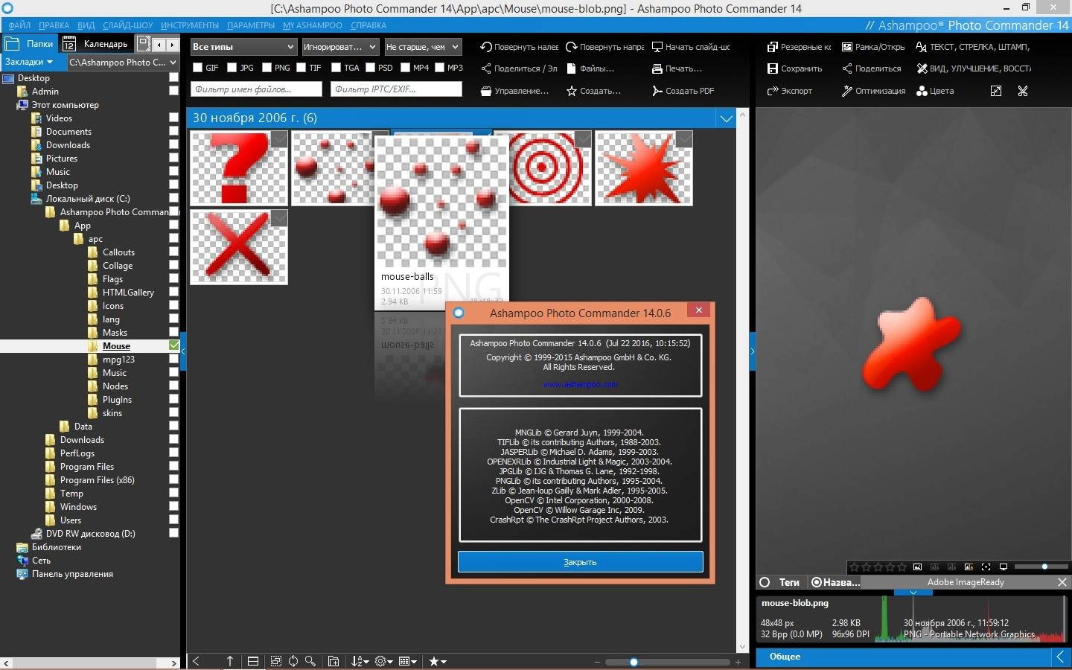Click the magnifier search icon in the bottom toolbar
This screenshot has height=670, width=1072.
point(310,661)
